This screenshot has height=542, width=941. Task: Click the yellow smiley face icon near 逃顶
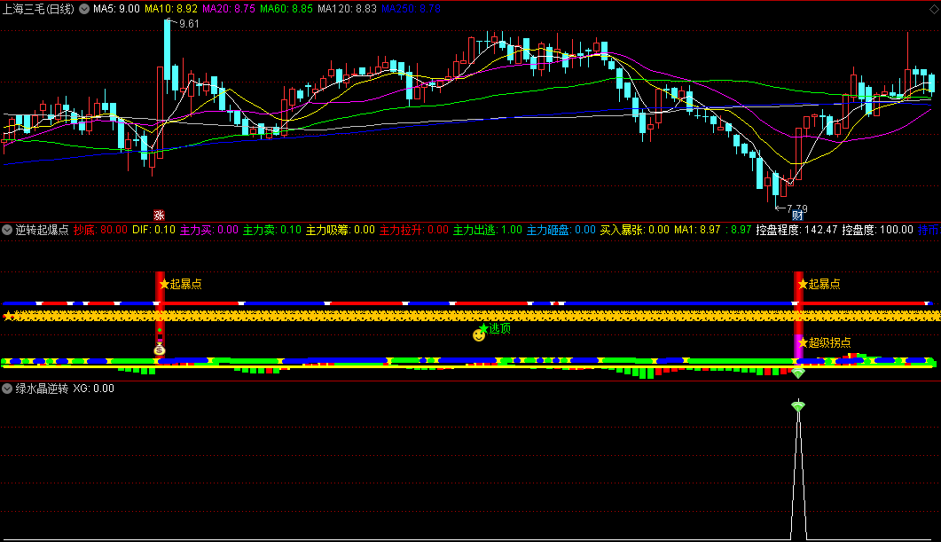pos(478,335)
